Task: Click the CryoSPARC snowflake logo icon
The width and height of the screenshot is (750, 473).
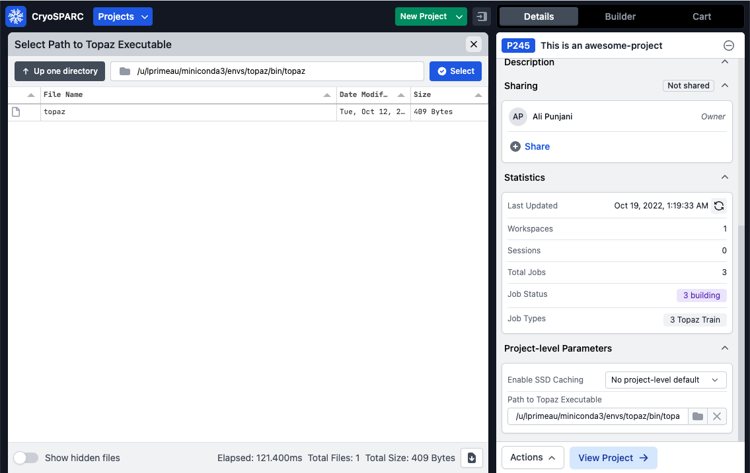Action: click(x=16, y=16)
